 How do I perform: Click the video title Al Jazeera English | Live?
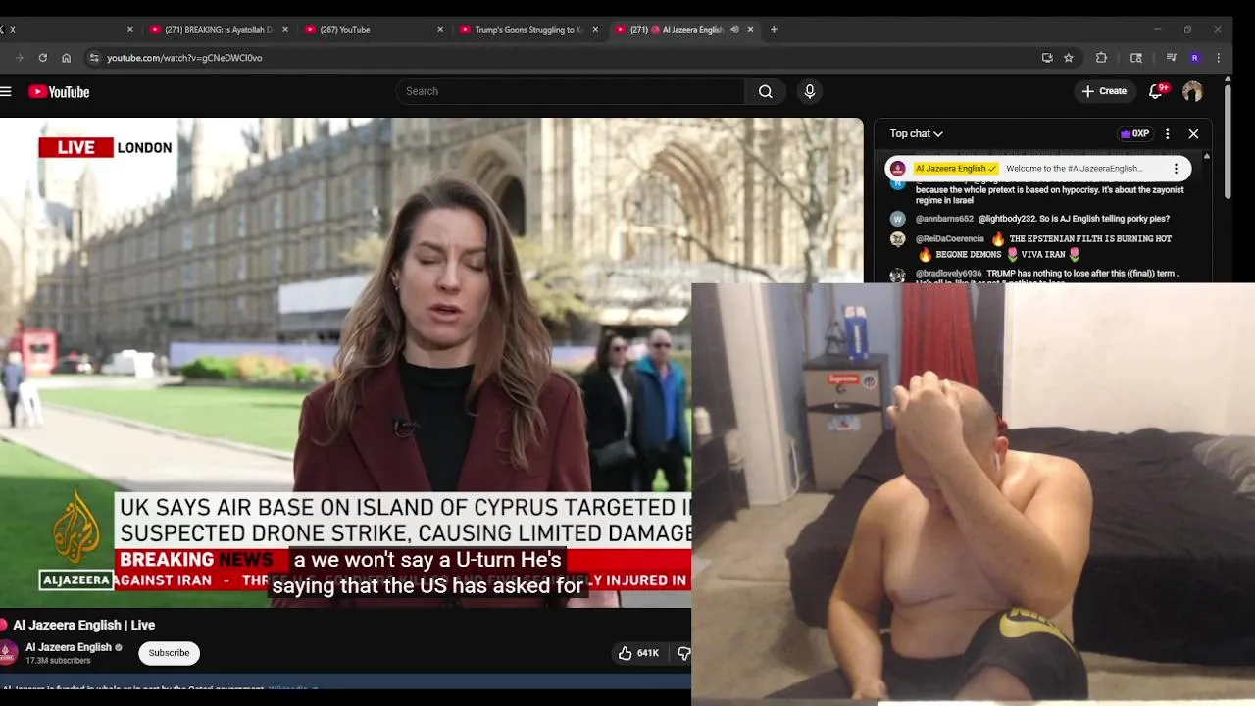(x=84, y=625)
